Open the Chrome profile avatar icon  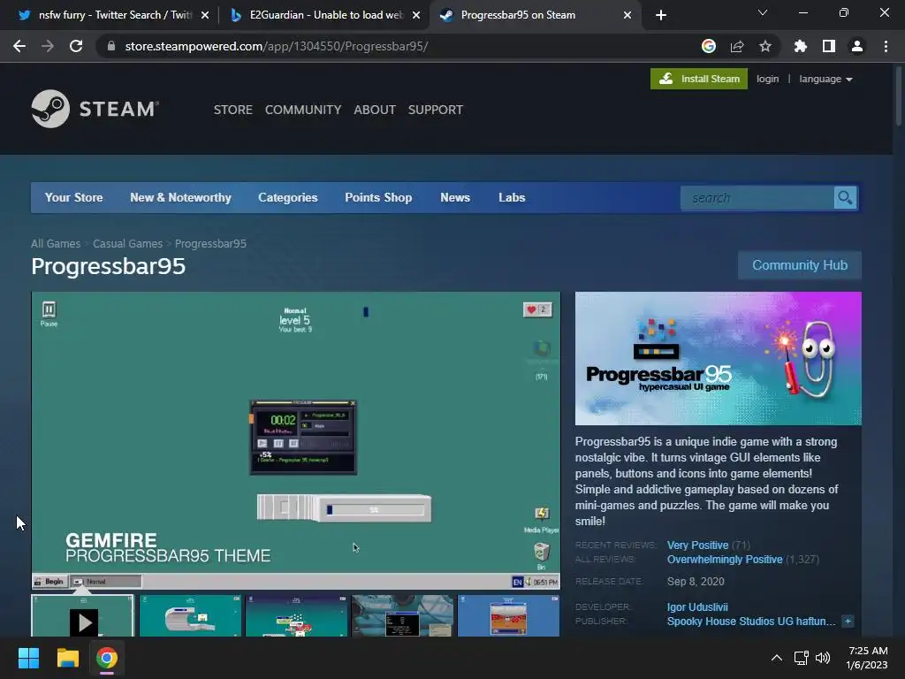point(857,46)
